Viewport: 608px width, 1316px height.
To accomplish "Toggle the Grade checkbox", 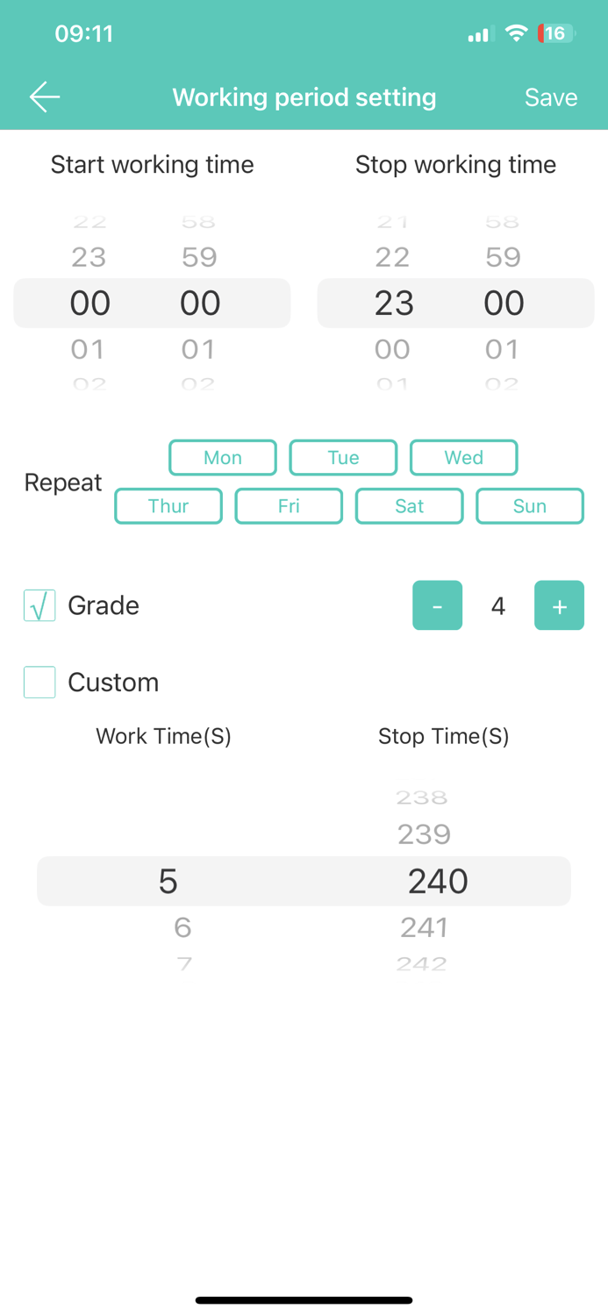I will point(39,605).
